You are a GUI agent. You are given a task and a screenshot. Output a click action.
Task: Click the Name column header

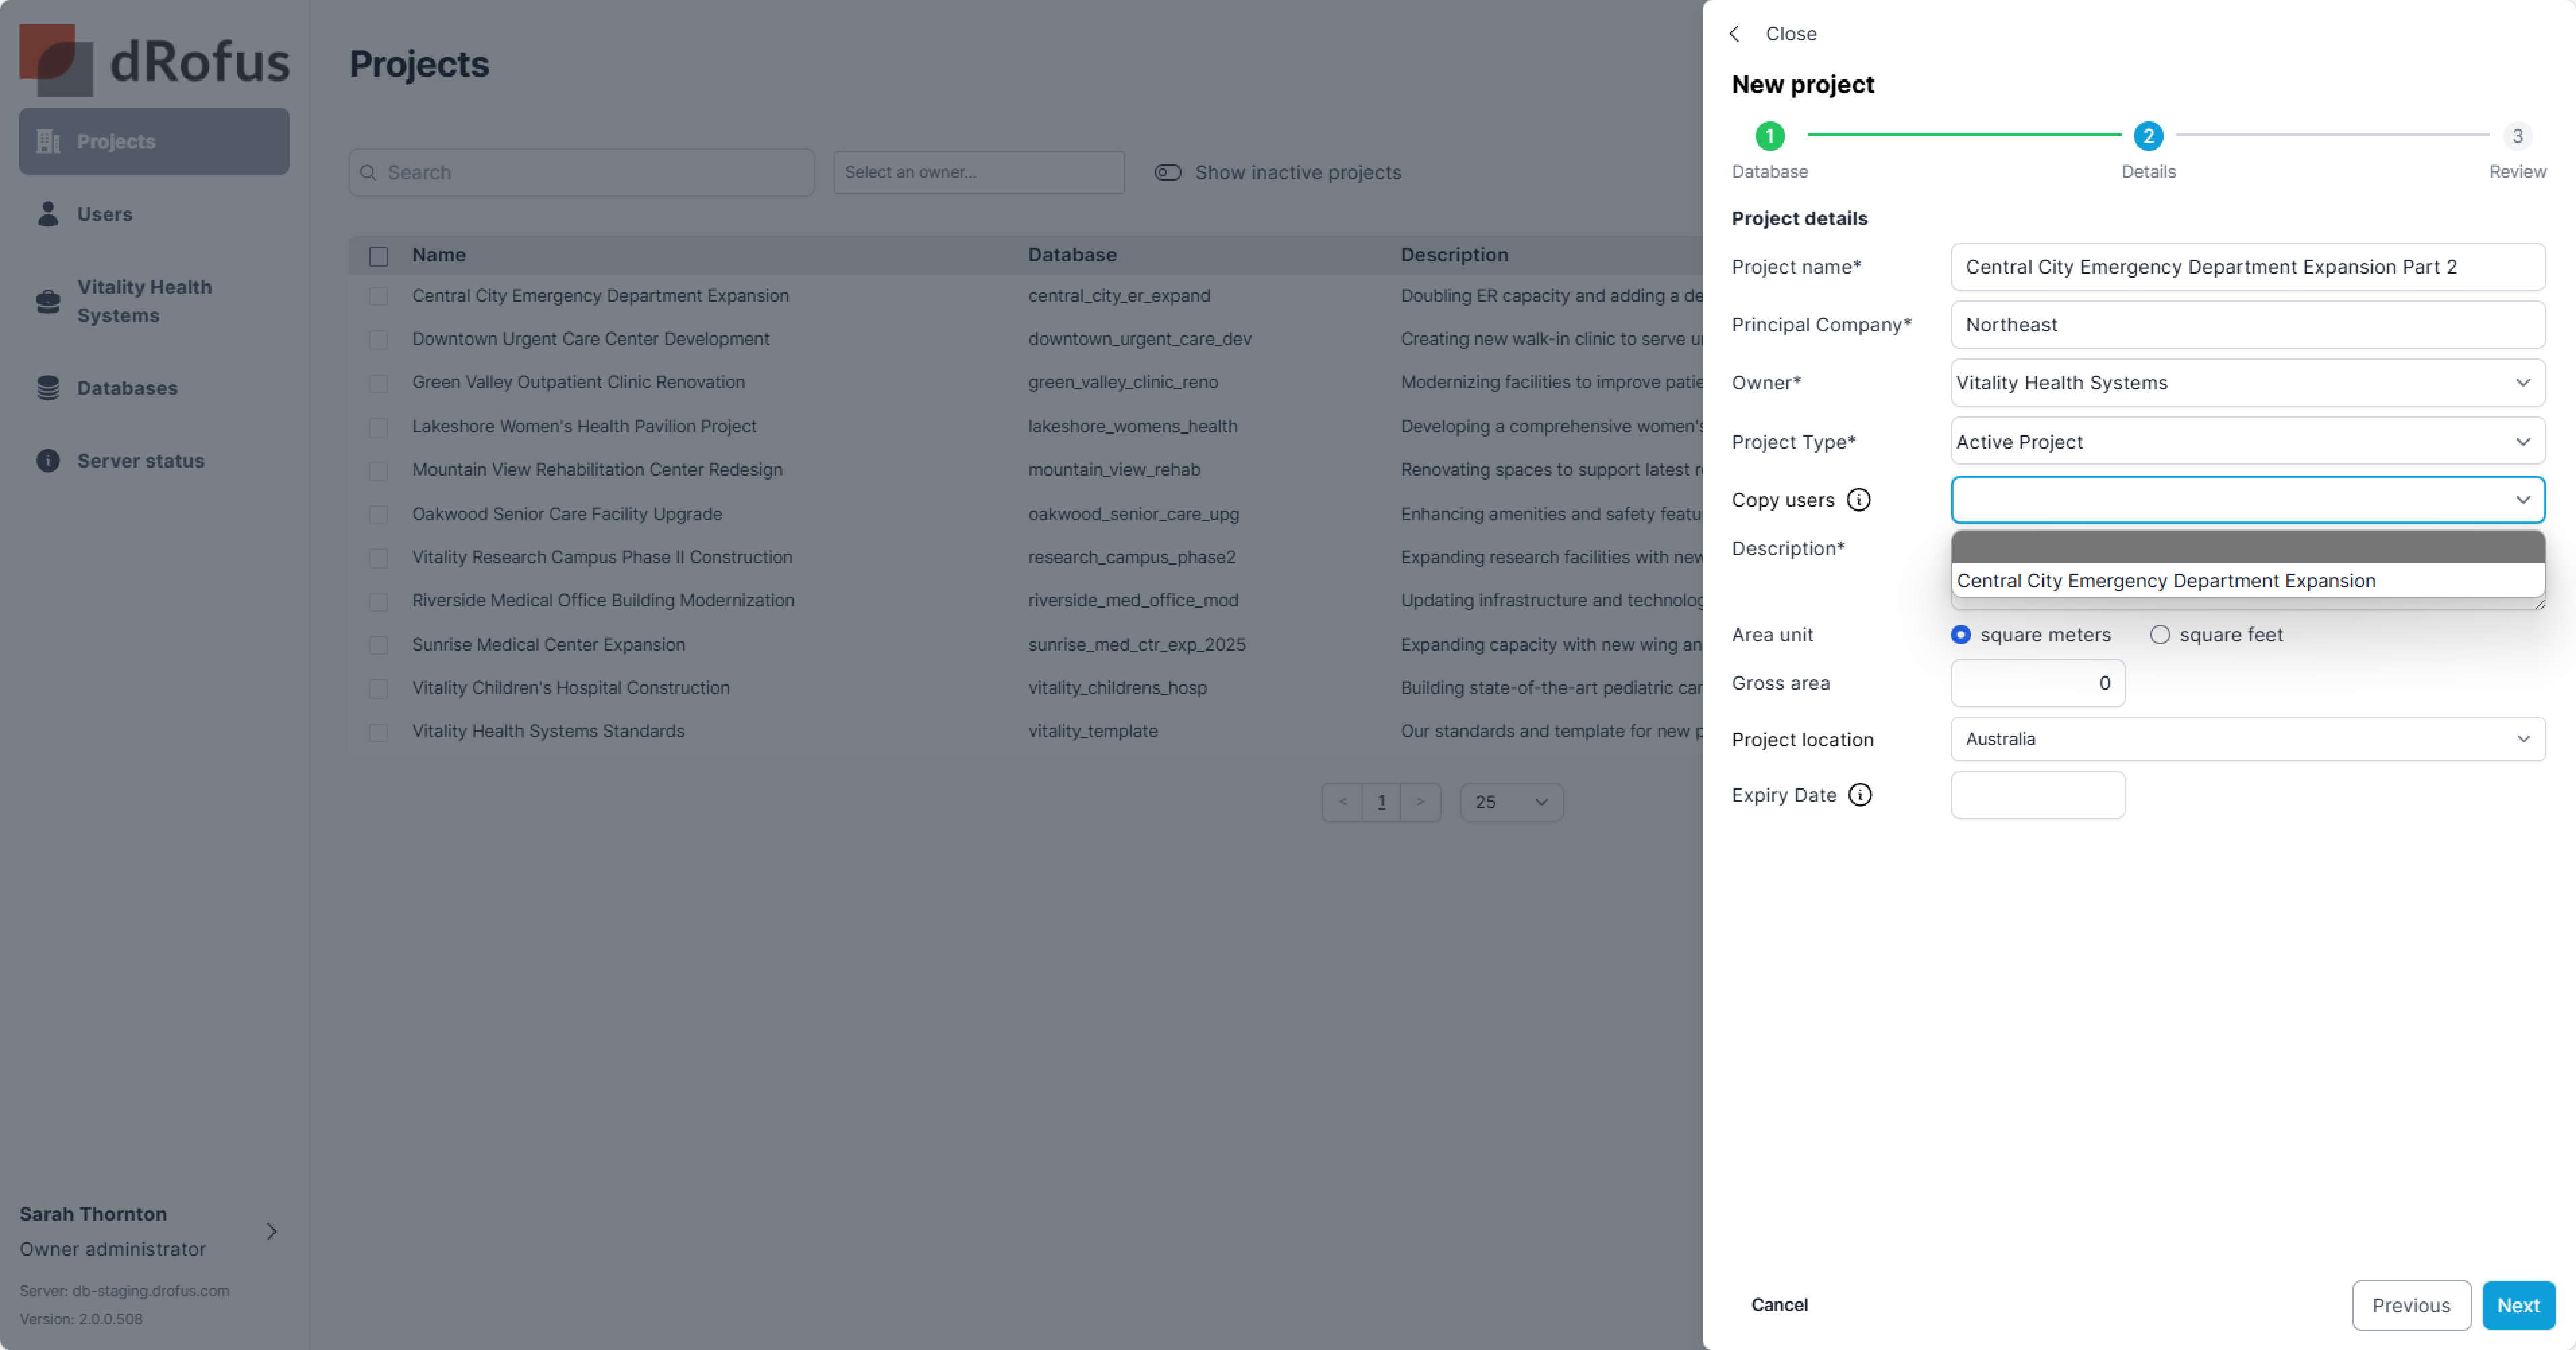(439, 255)
